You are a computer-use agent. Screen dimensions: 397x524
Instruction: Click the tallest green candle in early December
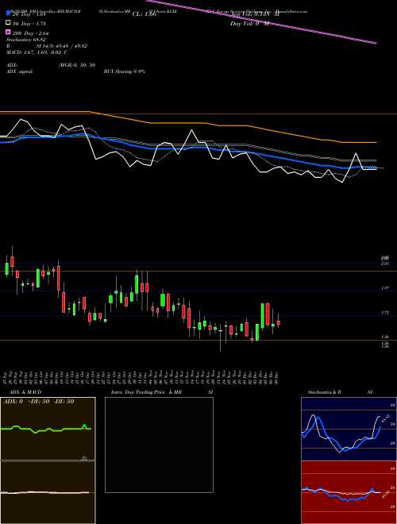click(x=263, y=316)
